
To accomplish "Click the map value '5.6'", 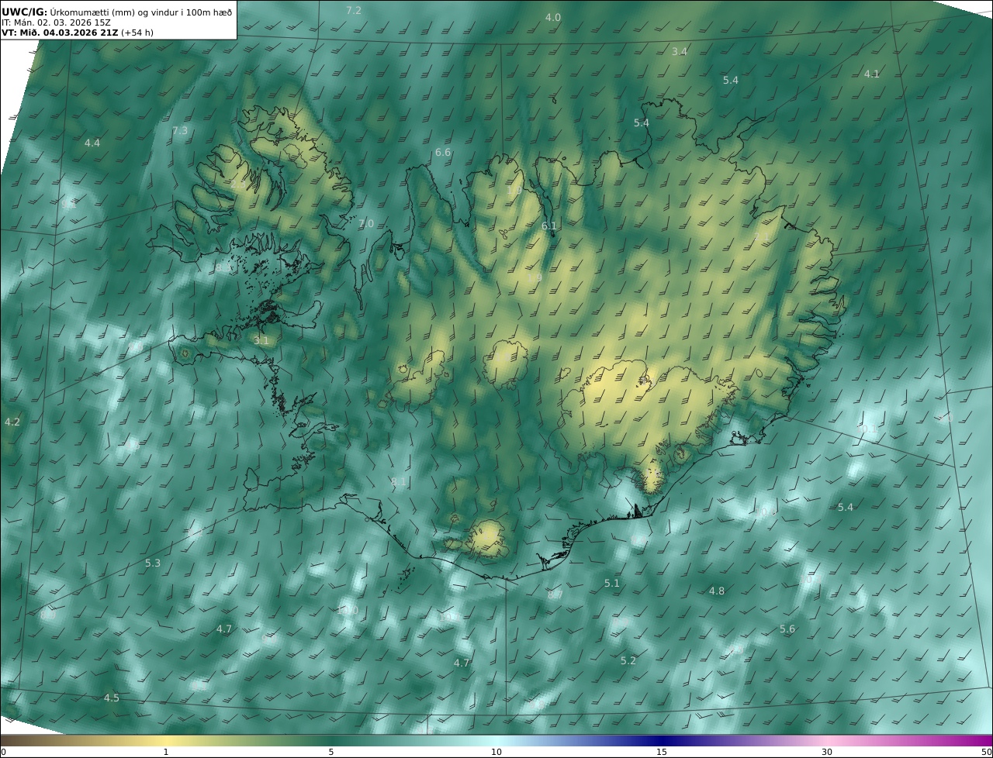I will click(787, 629).
